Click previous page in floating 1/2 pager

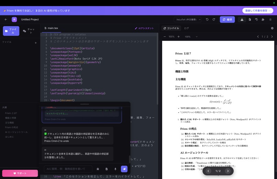(x=208, y=171)
